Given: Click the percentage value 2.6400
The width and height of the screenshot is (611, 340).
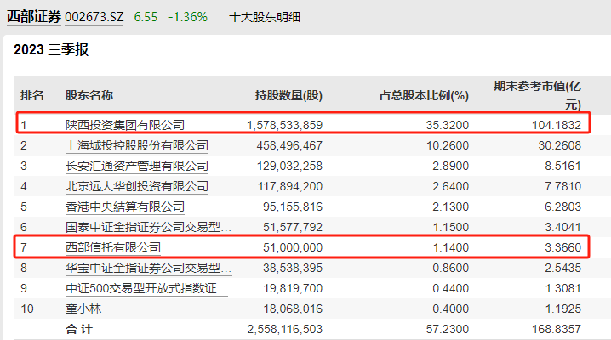Looking at the screenshot, I should [x=450, y=186].
